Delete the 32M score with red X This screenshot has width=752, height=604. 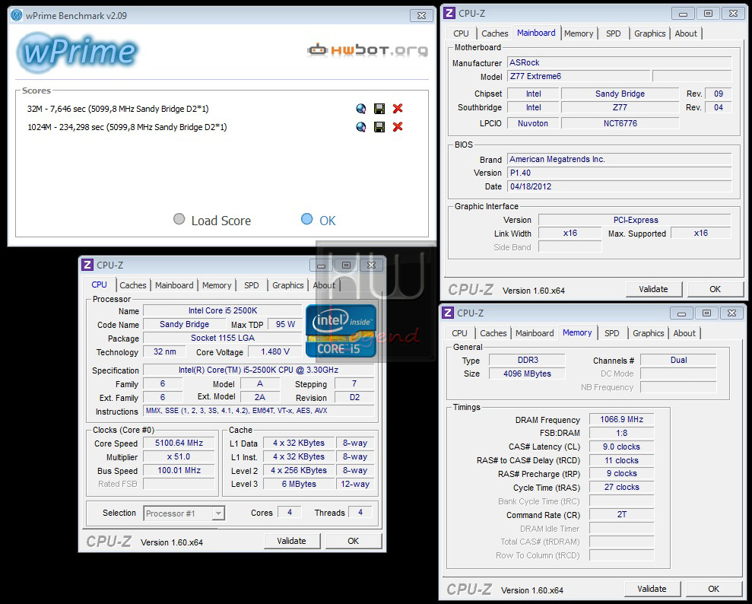pyautogui.click(x=398, y=109)
